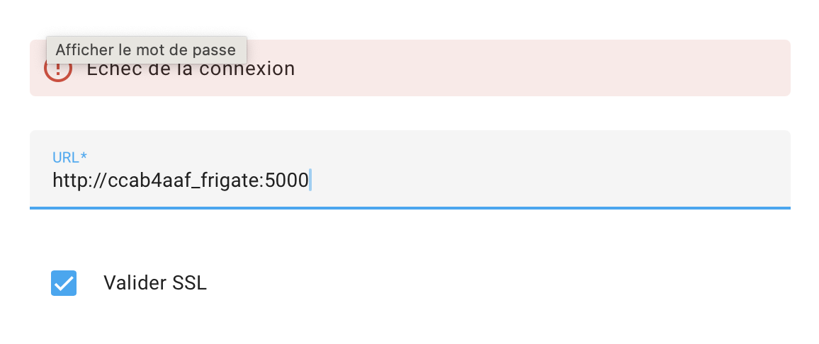The image size is (819, 344).
Task: Click the port number 5000 in URL
Action: click(286, 181)
